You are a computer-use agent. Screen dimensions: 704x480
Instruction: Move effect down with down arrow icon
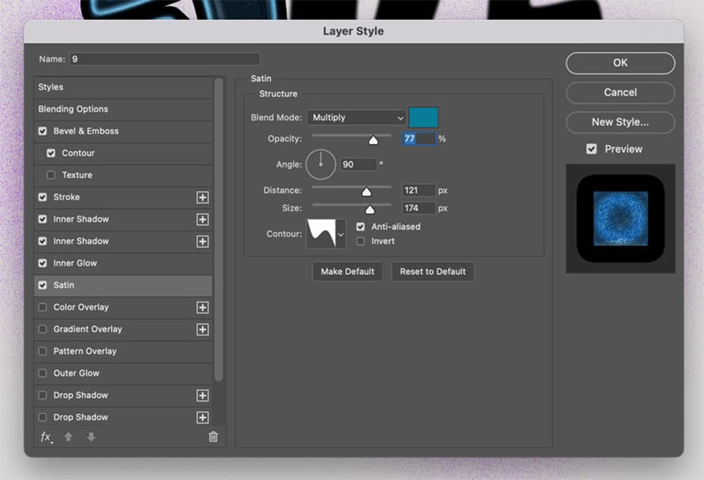point(91,437)
